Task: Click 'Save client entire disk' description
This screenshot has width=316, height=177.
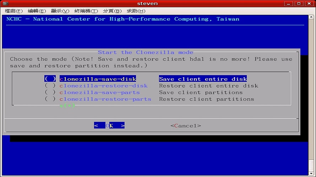Action: coord(203,79)
